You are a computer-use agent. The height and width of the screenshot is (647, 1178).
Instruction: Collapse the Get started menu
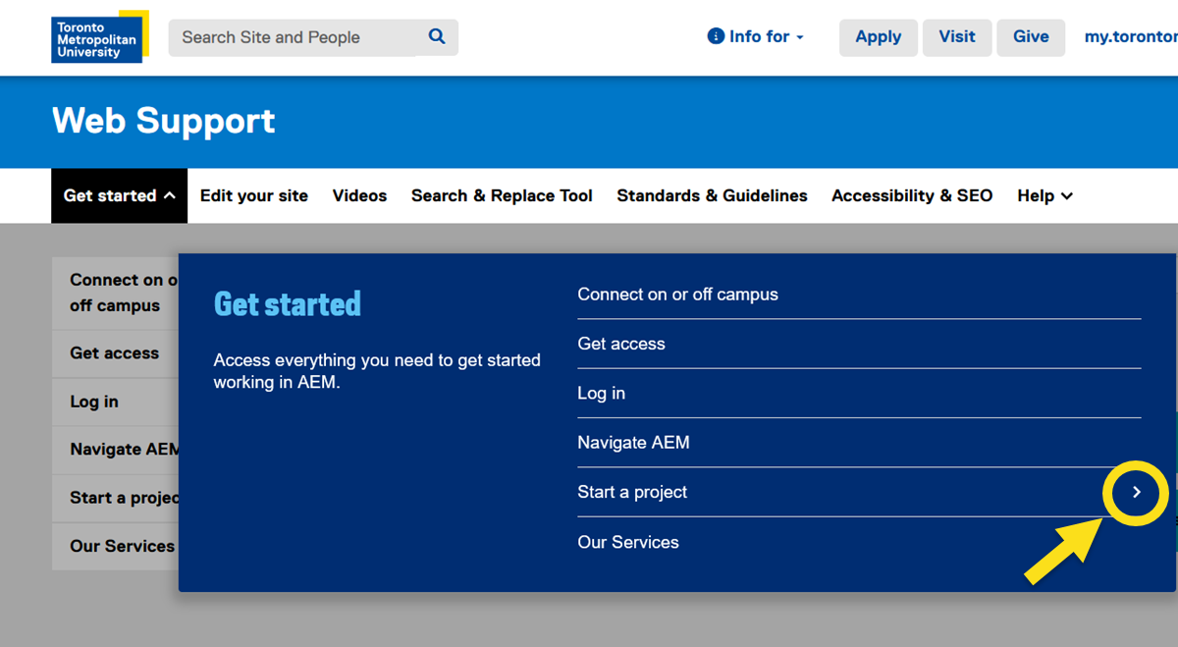119,195
